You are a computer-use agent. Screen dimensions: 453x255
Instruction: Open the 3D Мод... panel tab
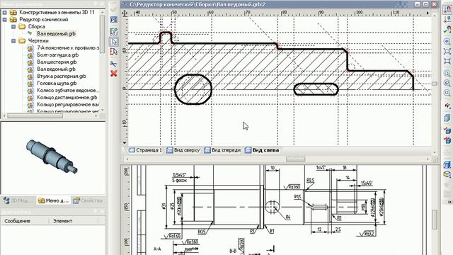(x=18, y=200)
